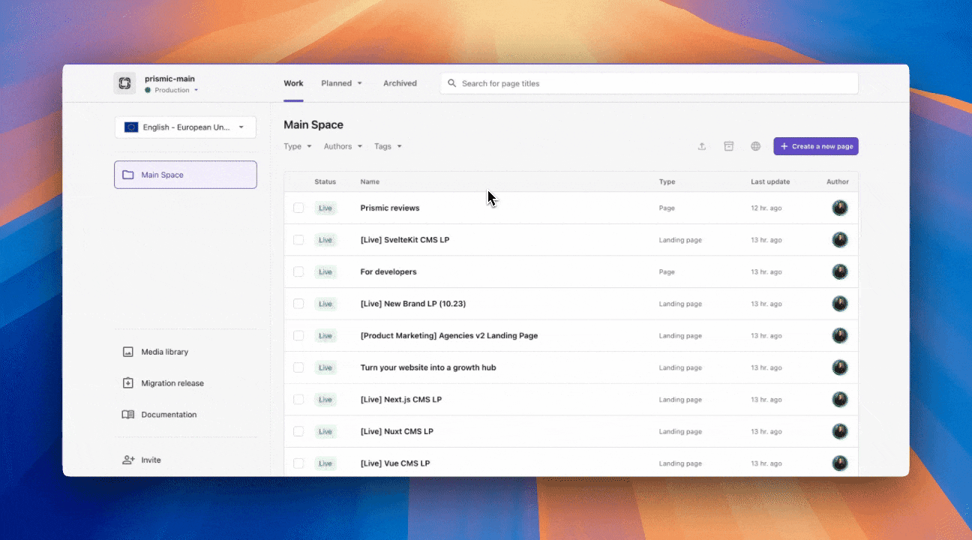This screenshot has width=972, height=540.
Task: Click the prismic-main repository logo
Action: tap(124, 83)
